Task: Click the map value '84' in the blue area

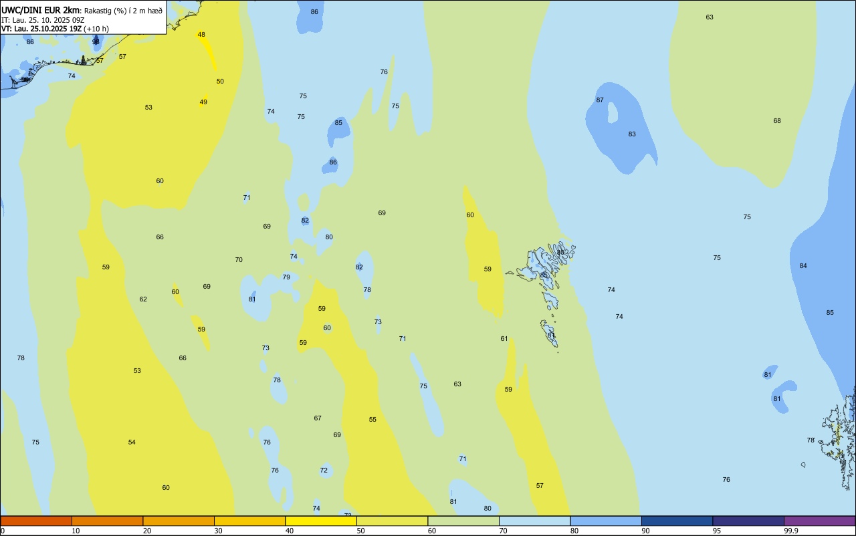Action: point(803,266)
